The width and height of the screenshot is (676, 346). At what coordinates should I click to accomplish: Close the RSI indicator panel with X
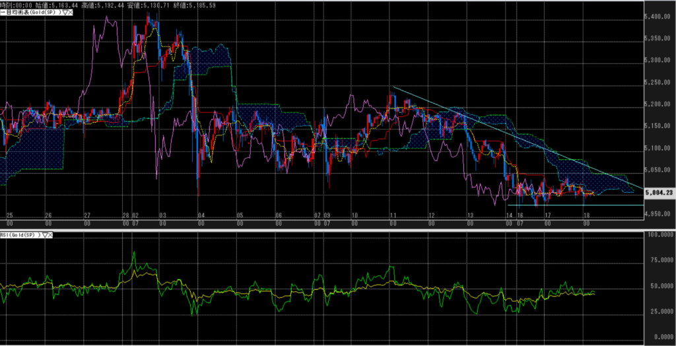pyautogui.click(x=51, y=234)
